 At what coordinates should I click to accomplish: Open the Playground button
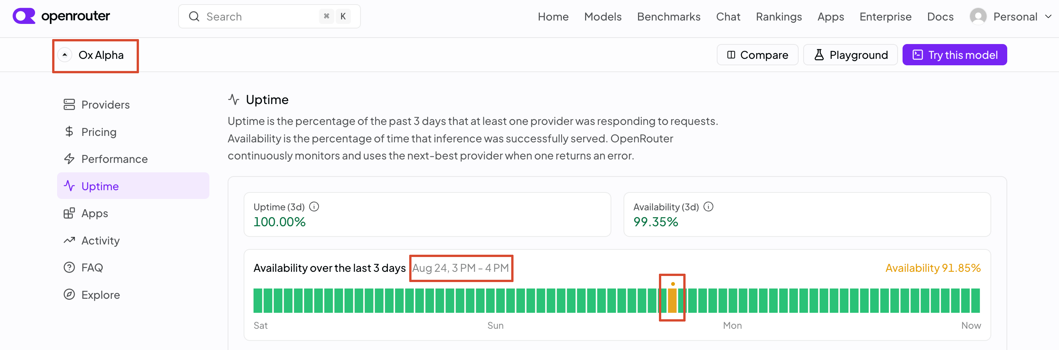[850, 55]
